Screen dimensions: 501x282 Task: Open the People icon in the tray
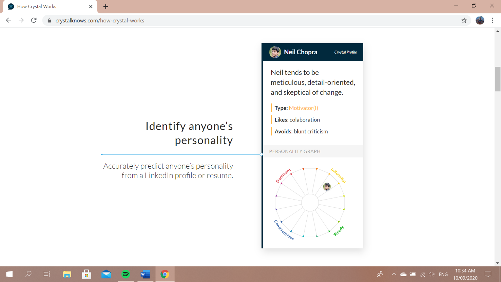pyautogui.click(x=380, y=274)
